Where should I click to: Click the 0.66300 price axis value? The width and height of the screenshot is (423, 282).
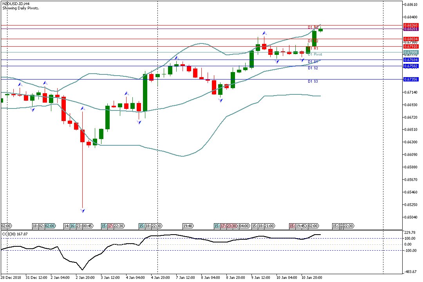(x=411, y=142)
